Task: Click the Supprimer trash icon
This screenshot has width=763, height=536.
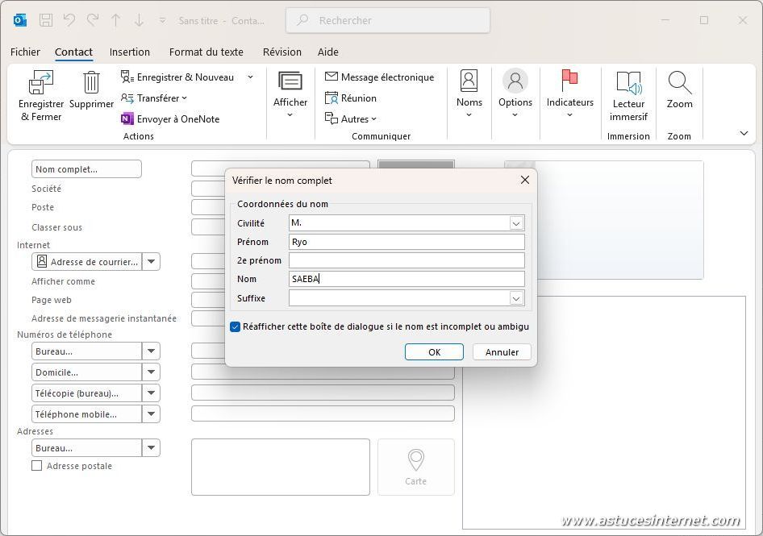Action: (91, 83)
